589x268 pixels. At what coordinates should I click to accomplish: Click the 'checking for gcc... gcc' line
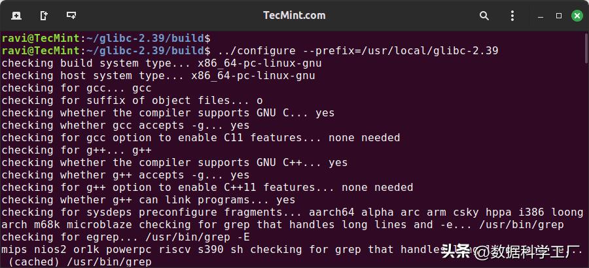(x=77, y=88)
